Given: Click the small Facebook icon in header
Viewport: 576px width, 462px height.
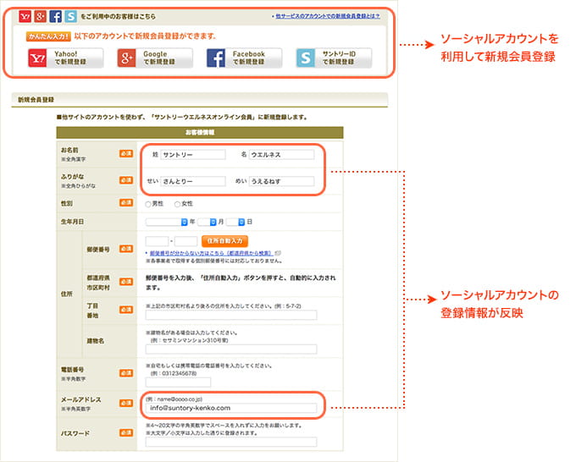Looking at the screenshot, I should 55,17.
